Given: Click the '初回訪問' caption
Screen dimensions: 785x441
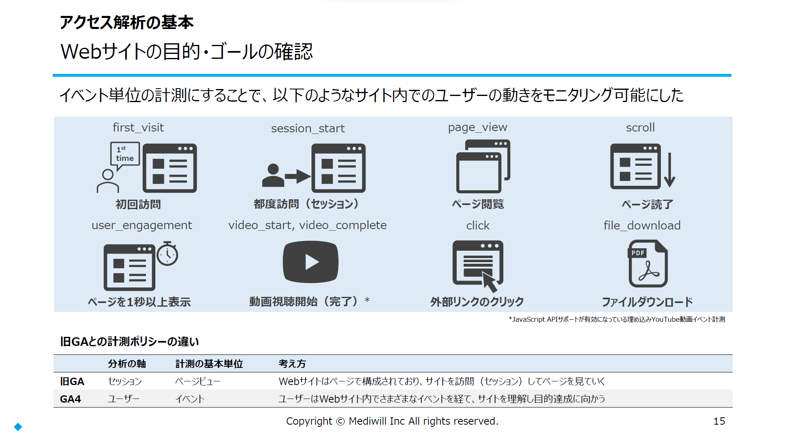Looking at the screenshot, I should 138,204.
